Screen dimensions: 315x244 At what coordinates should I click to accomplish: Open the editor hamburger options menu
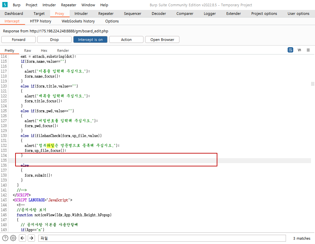coord(308,50)
